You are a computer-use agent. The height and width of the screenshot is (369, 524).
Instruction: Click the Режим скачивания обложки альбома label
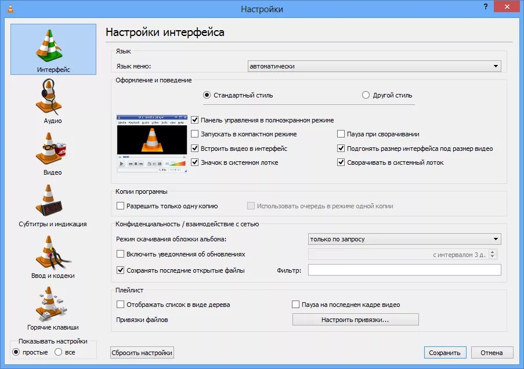tap(171, 239)
